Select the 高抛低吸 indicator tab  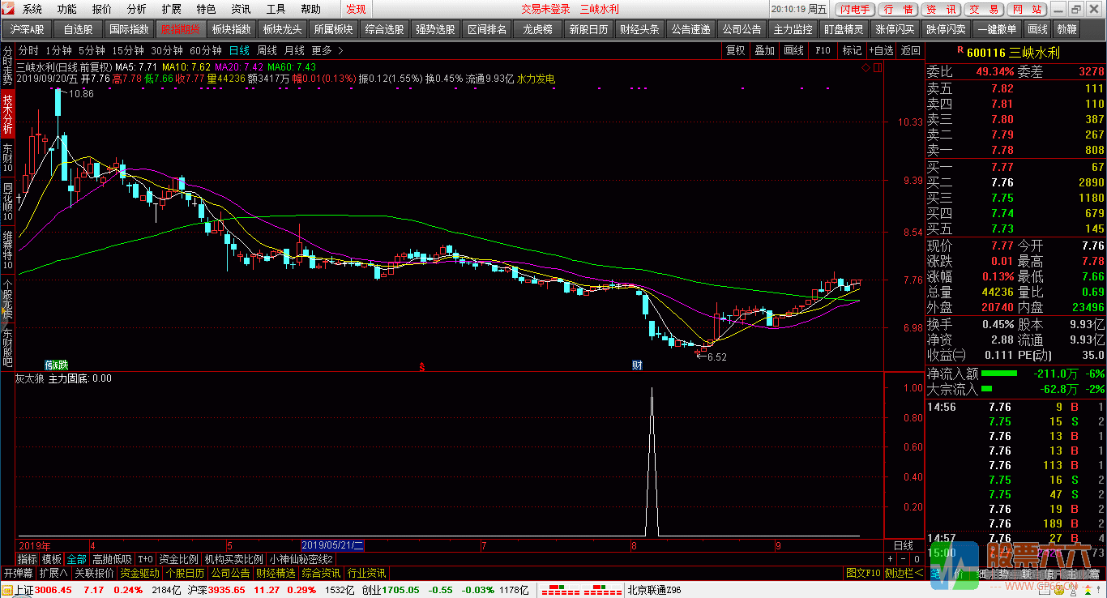[112, 559]
